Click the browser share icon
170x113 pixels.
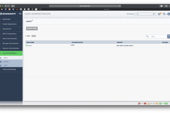[166, 6]
